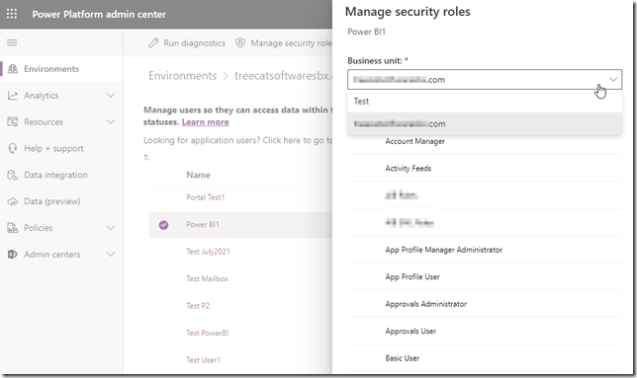Image resolution: width=637 pixels, height=378 pixels.
Task: Open the app launcher waffle icon
Action: [x=12, y=14]
